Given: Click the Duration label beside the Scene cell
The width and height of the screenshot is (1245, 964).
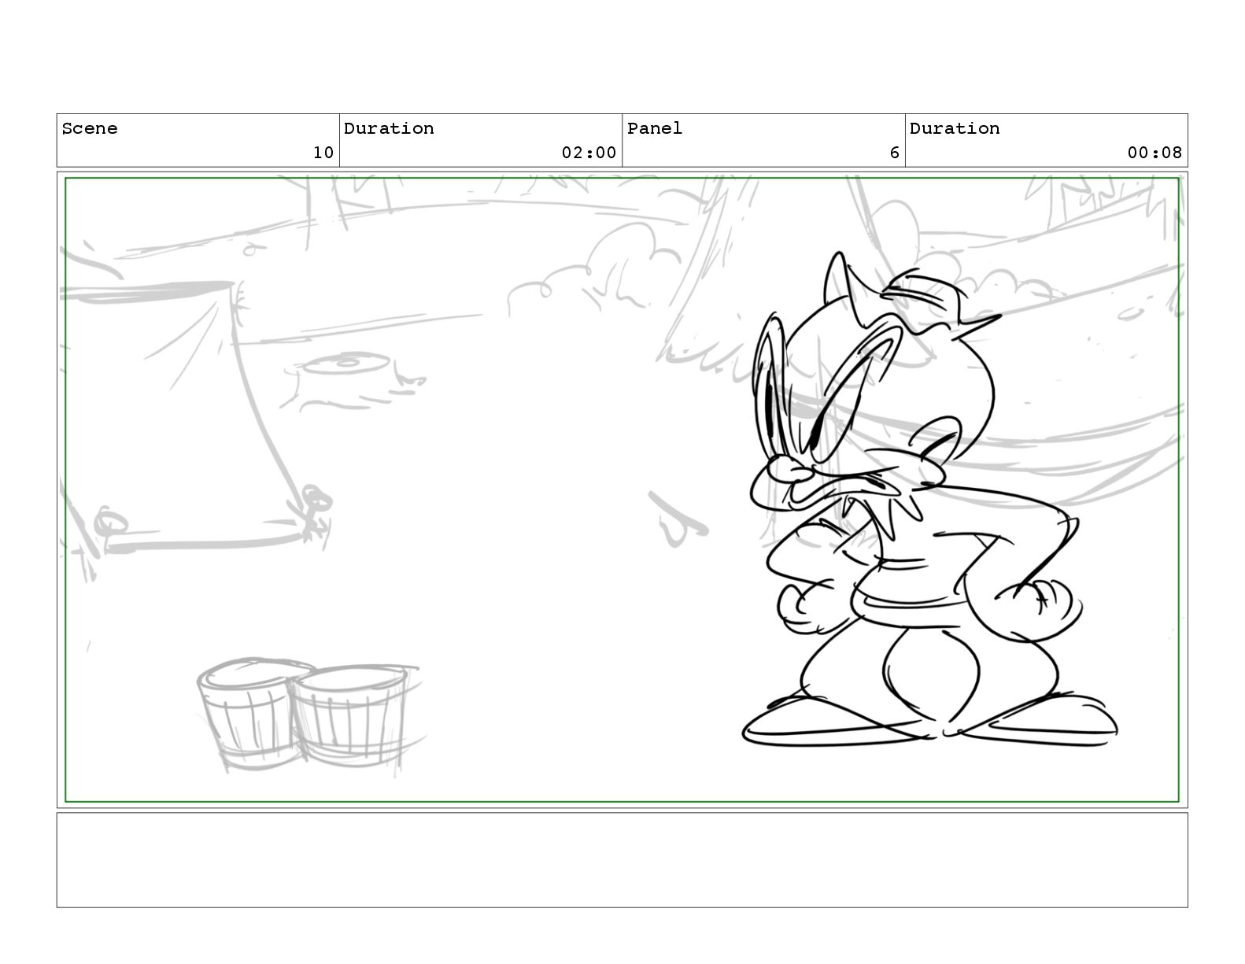Looking at the screenshot, I should pyautogui.click(x=389, y=128).
